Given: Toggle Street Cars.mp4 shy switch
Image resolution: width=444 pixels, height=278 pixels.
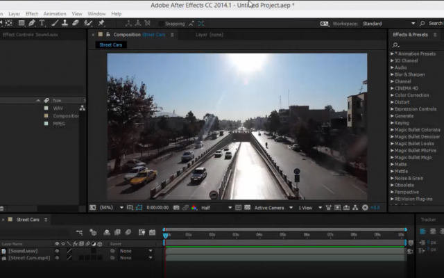Looking at the screenshot, I should 57,258.
